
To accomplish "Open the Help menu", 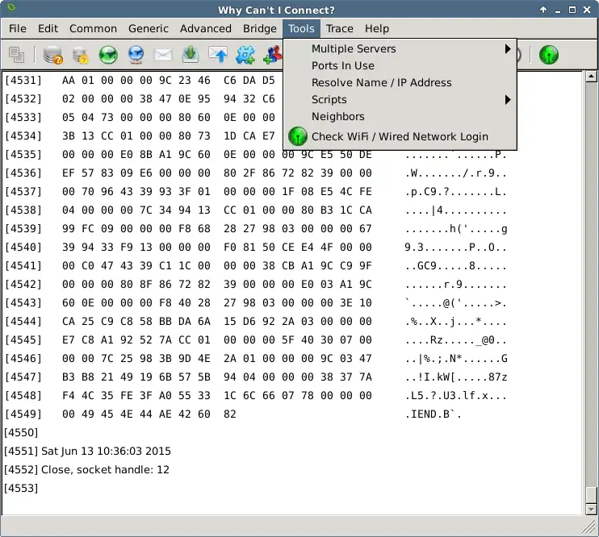I will (x=377, y=29).
